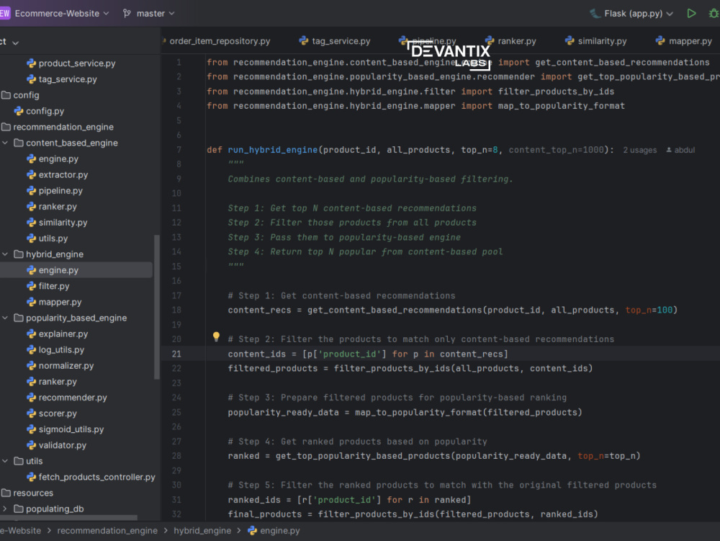Click the yellow lightbulb quick-fix icon
The height and width of the screenshot is (541, 720).
(x=216, y=336)
